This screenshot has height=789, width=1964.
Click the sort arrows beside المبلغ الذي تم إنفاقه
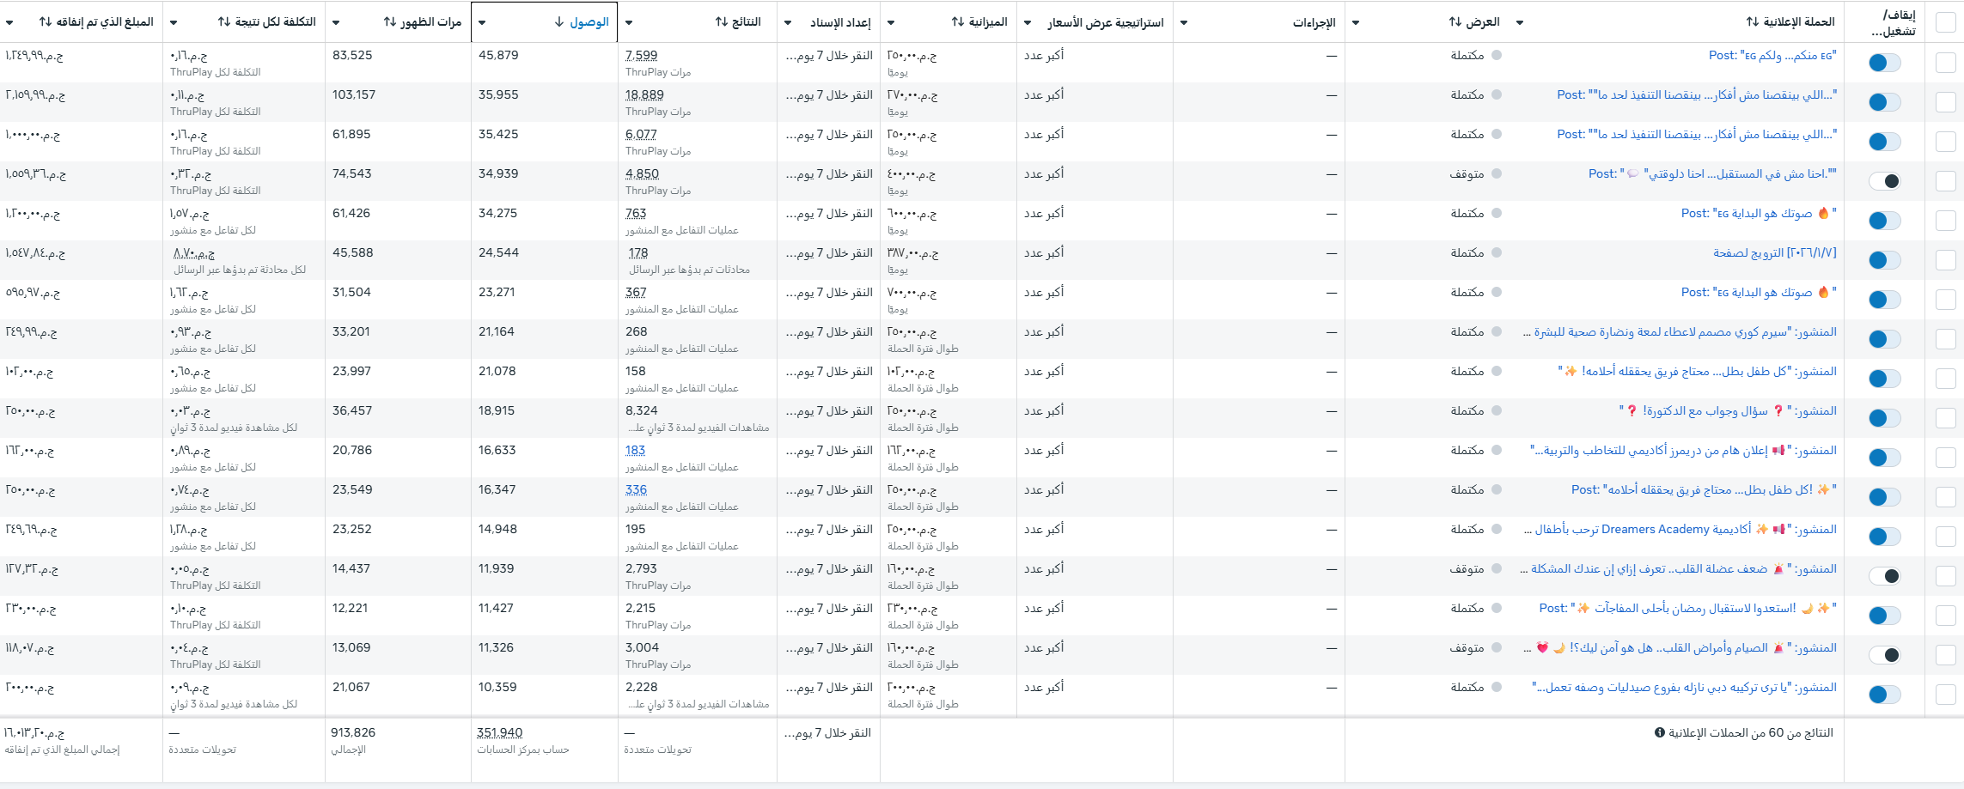[46, 21]
